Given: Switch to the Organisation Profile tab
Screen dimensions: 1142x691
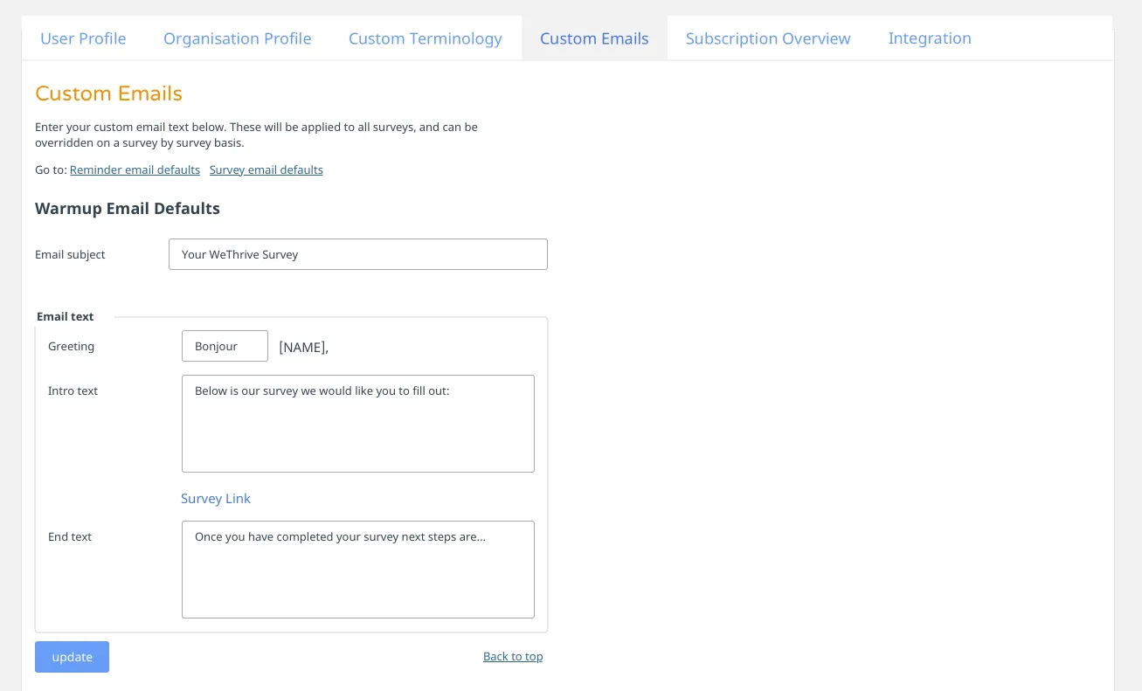Looking at the screenshot, I should (238, 38).
